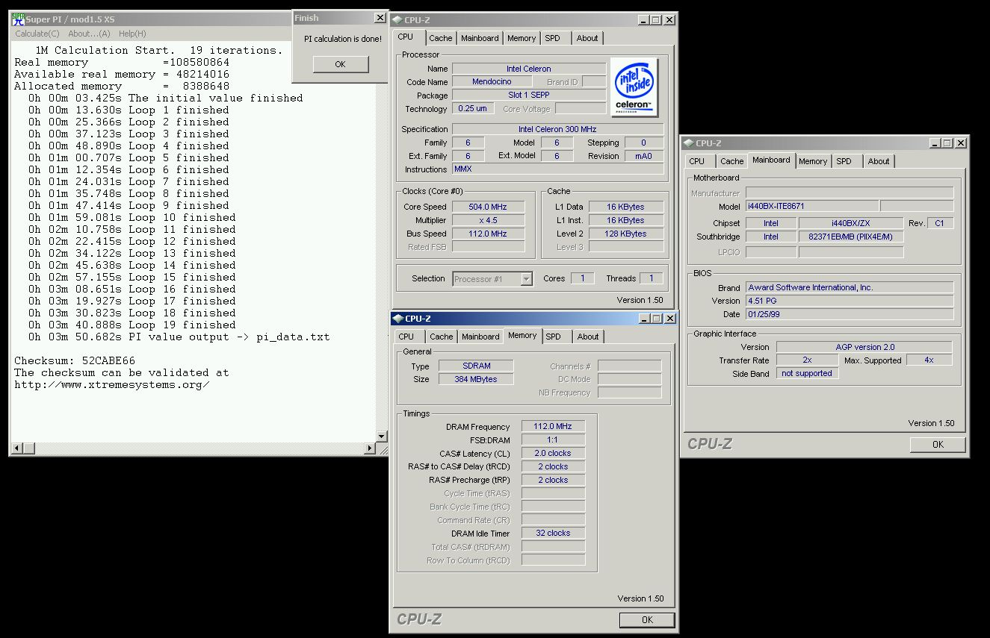Image resolution: width=990 pixels, height=638 pixels.
Task: Click the not supported Side Band value
Action: (807, 373)
